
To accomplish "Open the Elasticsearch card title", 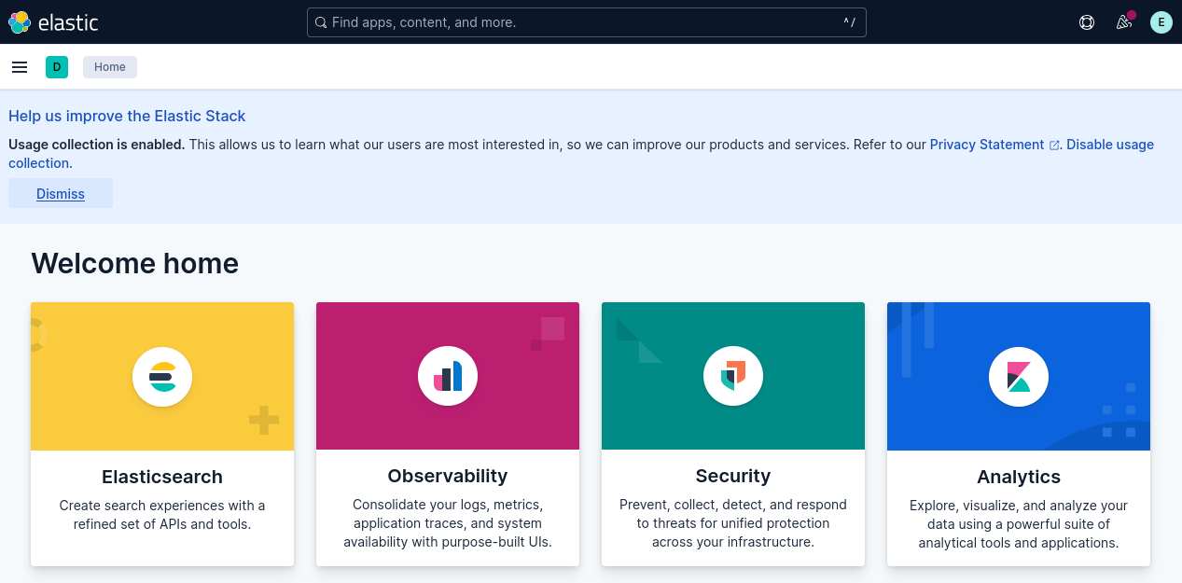I will pyautogui.click(x=162, y=477).
